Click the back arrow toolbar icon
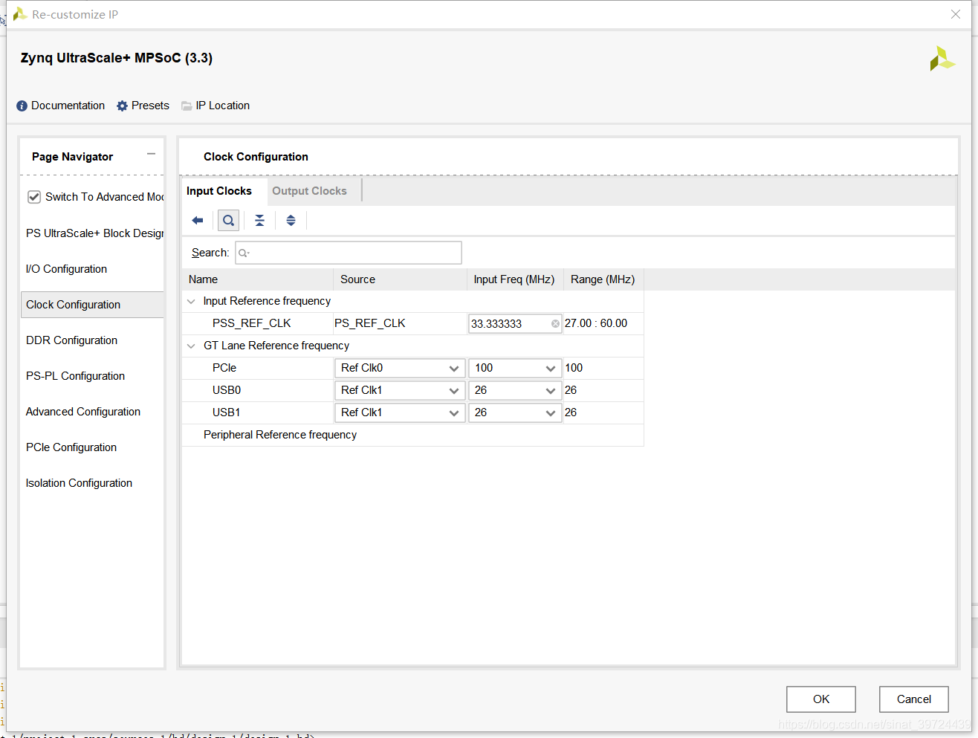The image size is (978, 738). pyautogui.click(x=198, y=221)
